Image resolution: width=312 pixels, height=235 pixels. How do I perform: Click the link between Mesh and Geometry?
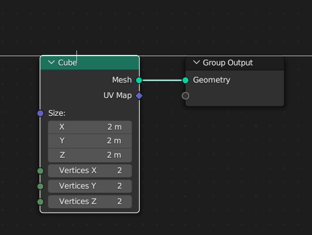coord(162,80)
